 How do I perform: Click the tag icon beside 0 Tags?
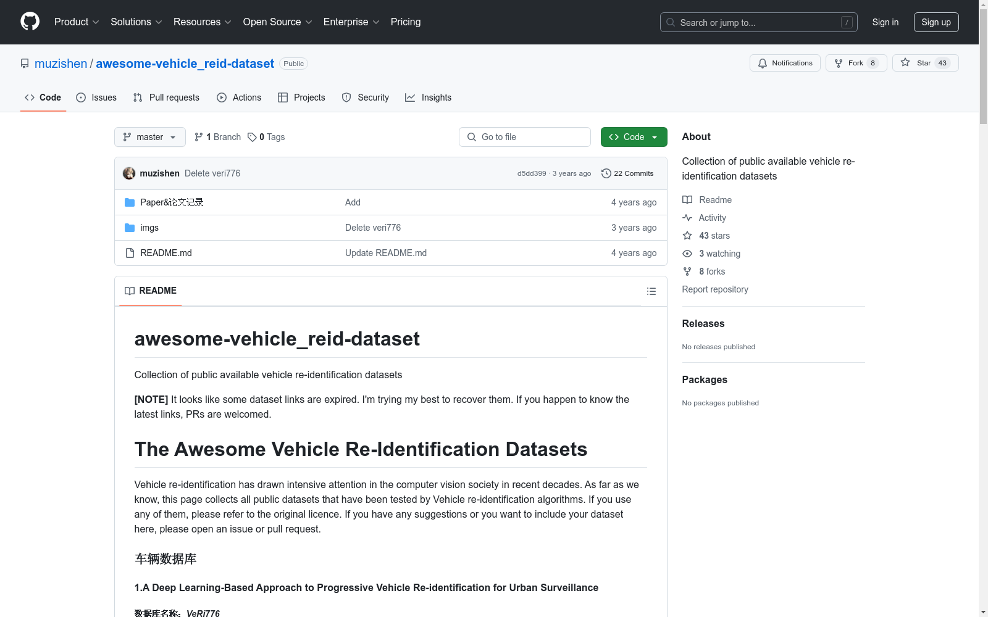click(x=252, y=137)
